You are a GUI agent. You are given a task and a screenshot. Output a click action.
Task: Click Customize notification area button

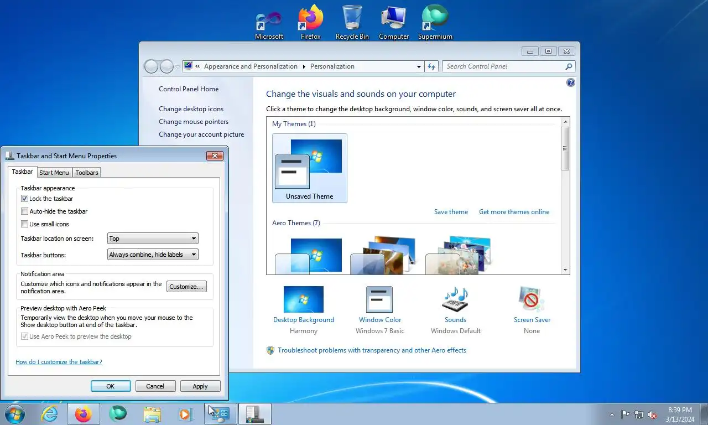pyautogui.click(x=187, y=287)
